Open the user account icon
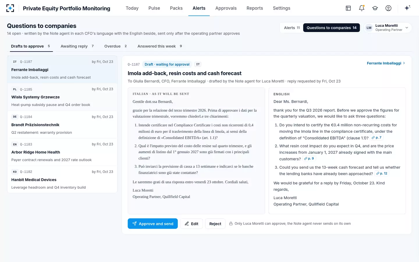Viewport: 419px width, 262px height. coord(388,8)
